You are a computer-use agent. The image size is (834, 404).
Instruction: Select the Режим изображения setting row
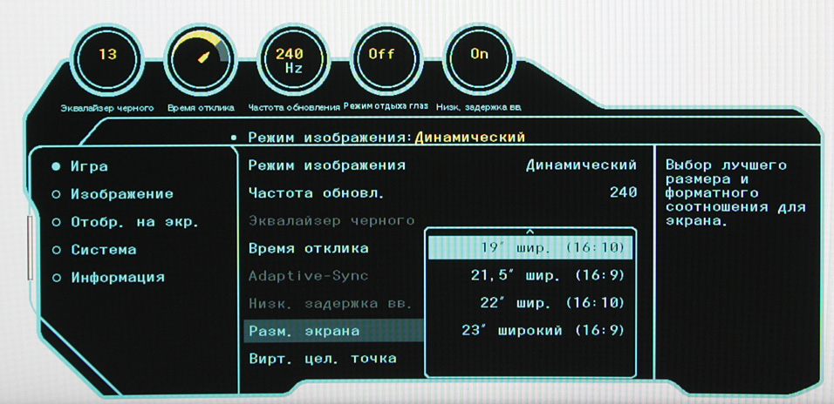442,165
